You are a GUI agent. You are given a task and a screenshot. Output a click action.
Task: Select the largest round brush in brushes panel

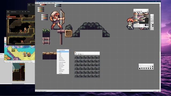(x=140, y=68)
